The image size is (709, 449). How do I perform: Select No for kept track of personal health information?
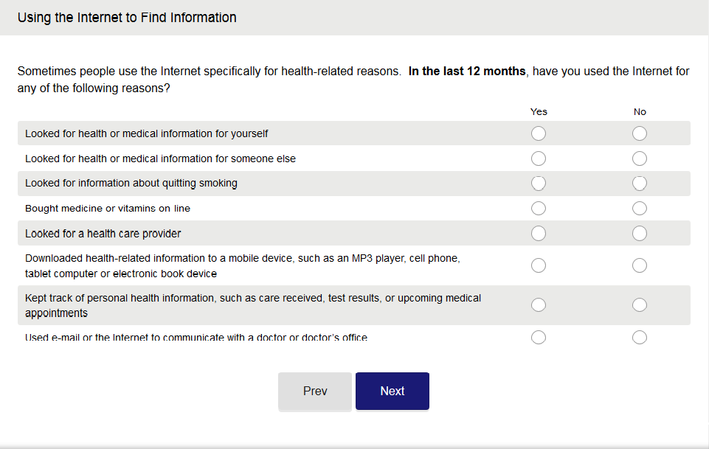pyautogui.click(x=640, y=305)
